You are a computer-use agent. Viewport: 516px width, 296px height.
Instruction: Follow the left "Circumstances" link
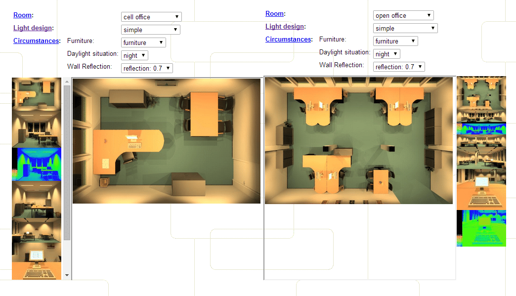pyautogui.click(x=36, y=41)
